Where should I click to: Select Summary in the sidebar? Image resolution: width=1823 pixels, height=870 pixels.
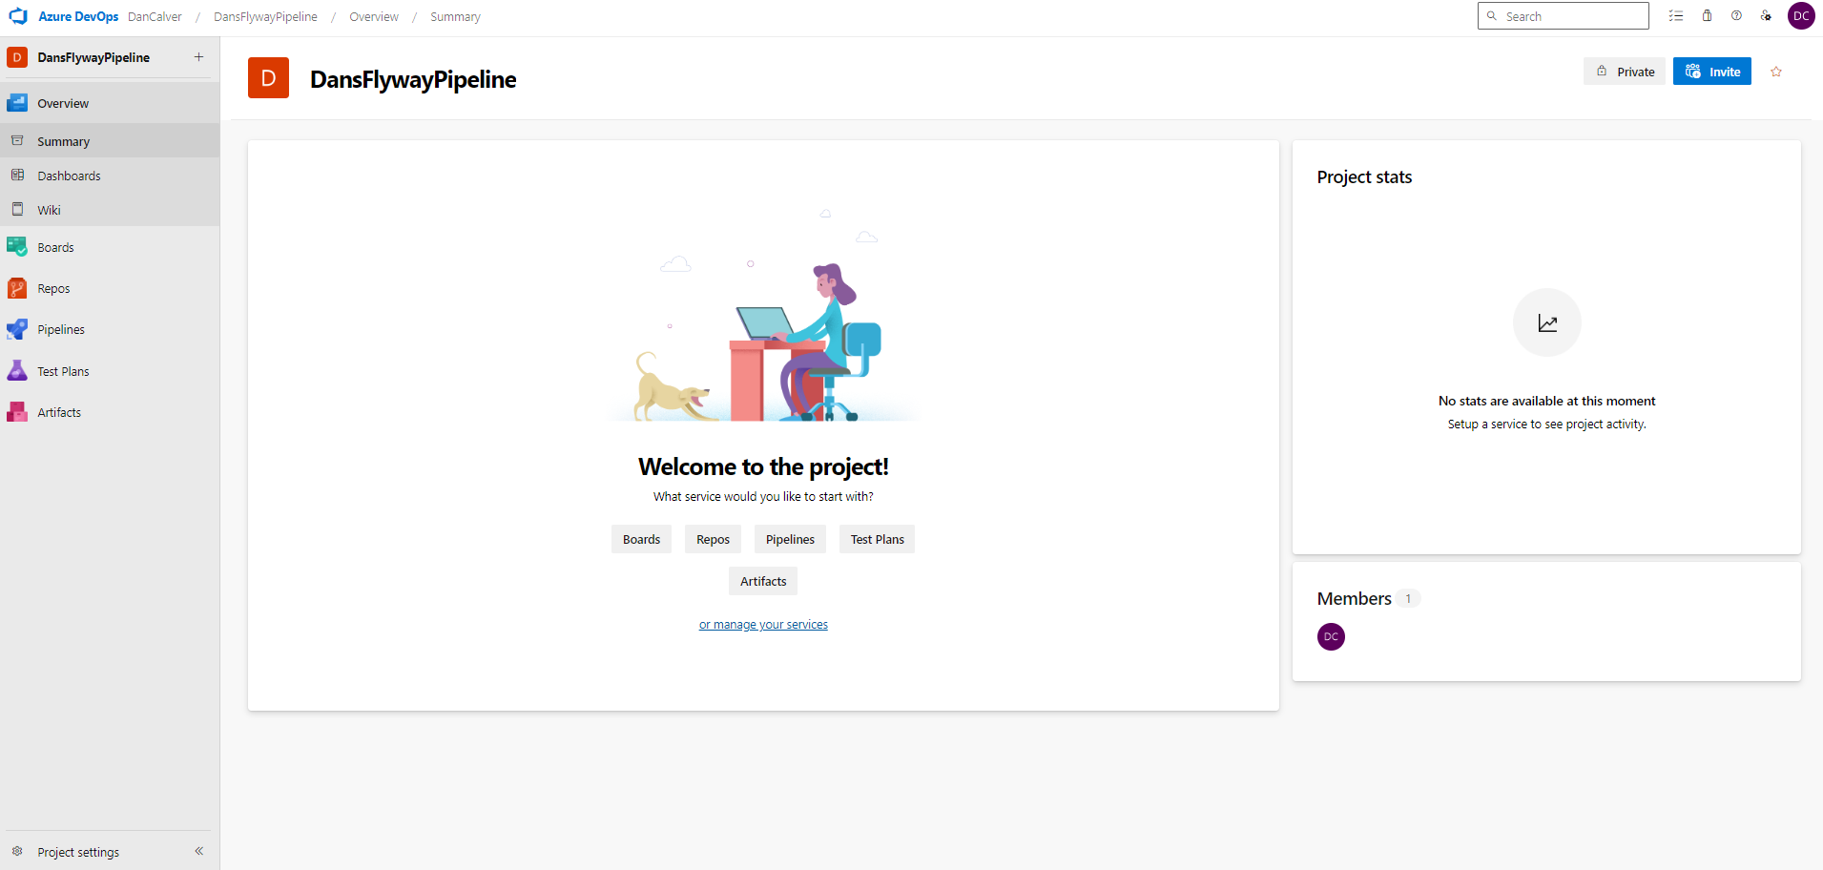pos(110,141)
